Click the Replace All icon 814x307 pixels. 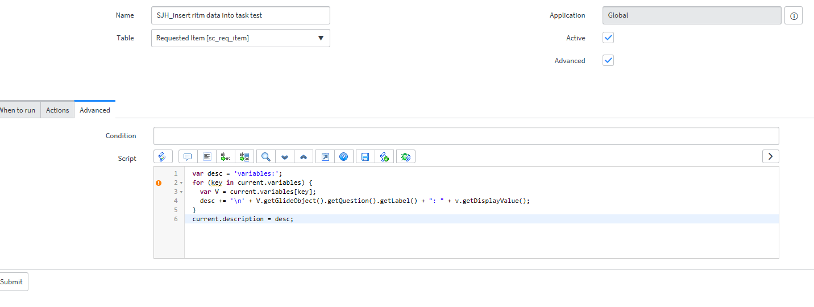(x=244, y=156)
